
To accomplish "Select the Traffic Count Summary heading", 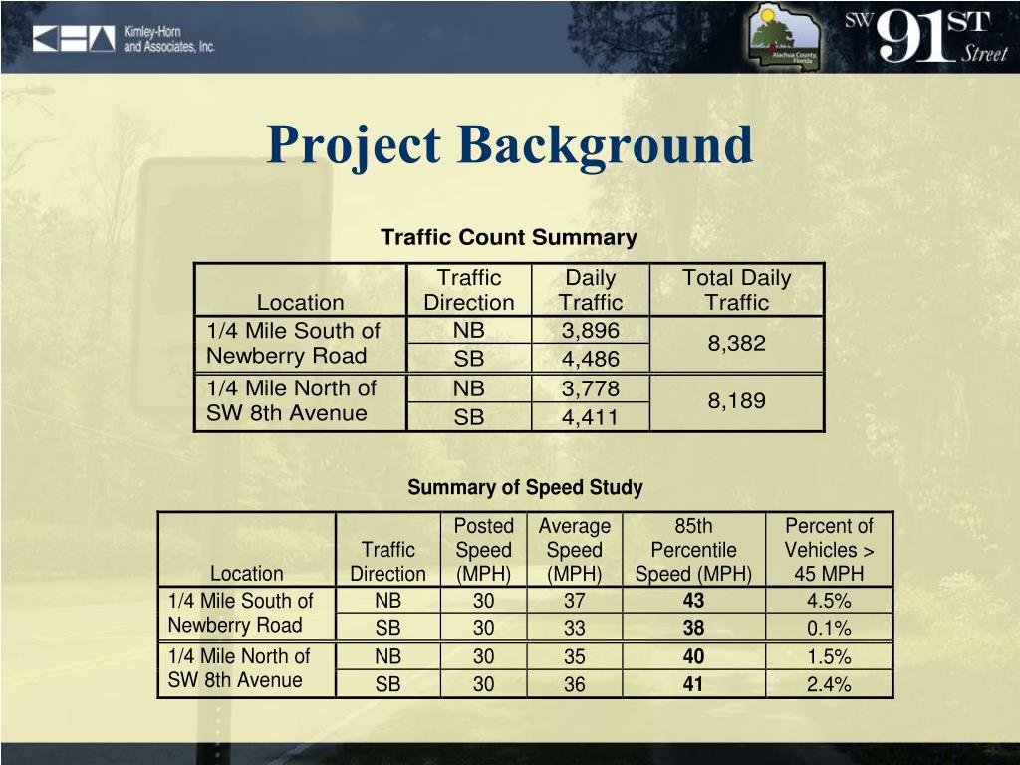I will coord(509,237).
